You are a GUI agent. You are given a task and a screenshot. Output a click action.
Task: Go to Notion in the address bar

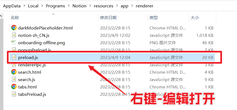pos(79,6)
